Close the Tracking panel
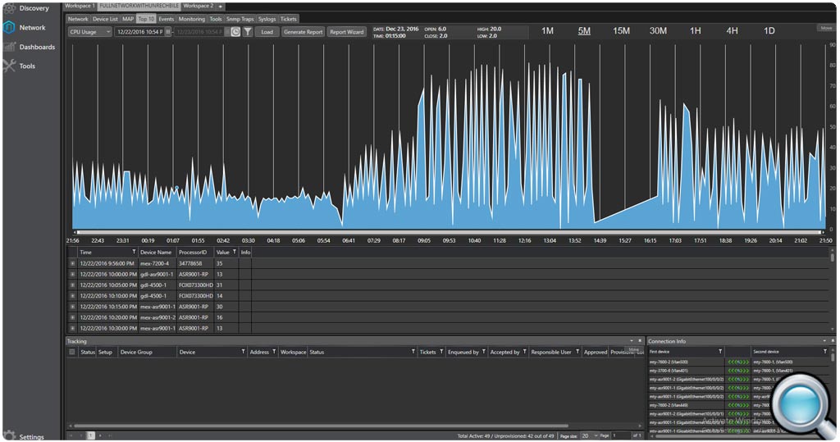Viewport: 840px width, 442px height. 640,341
